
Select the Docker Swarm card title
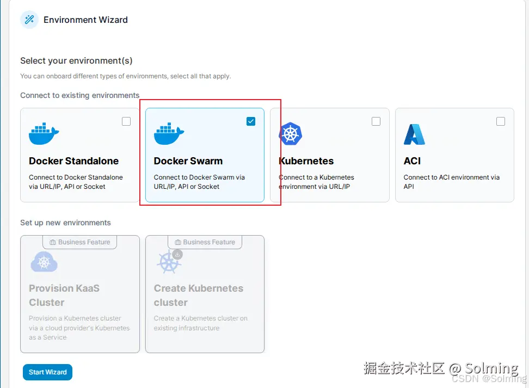point(188,161)
